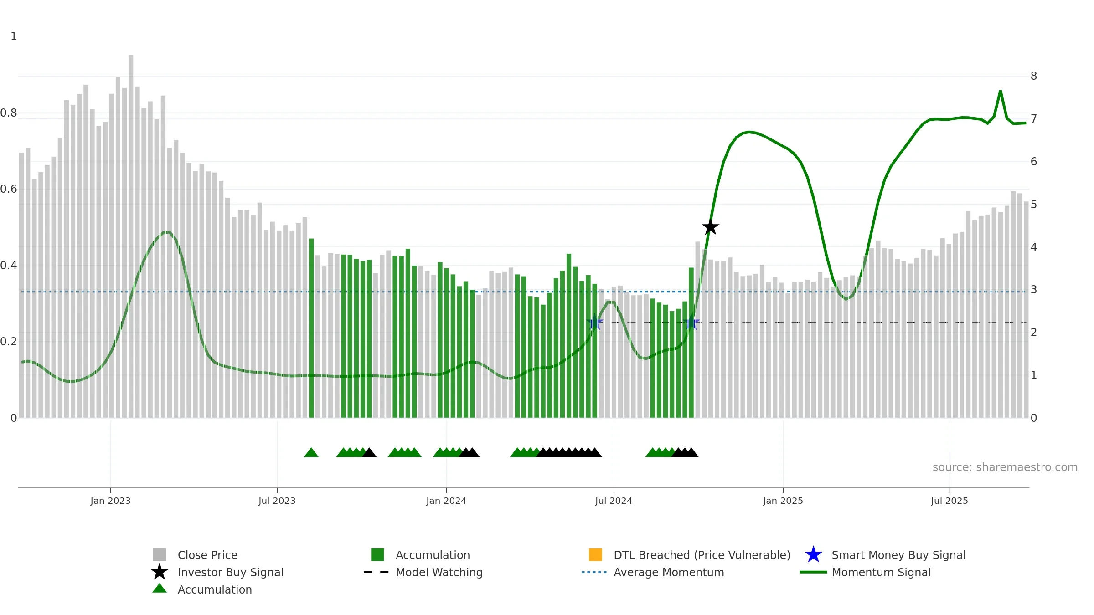Toggle the Momentum Signal legend label
Viewport: 1094px width, 615px height.
pyautogui.click(x=881, y=573)
